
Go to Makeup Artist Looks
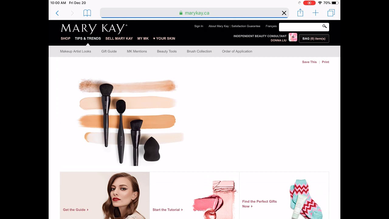(x=76, y=51)
